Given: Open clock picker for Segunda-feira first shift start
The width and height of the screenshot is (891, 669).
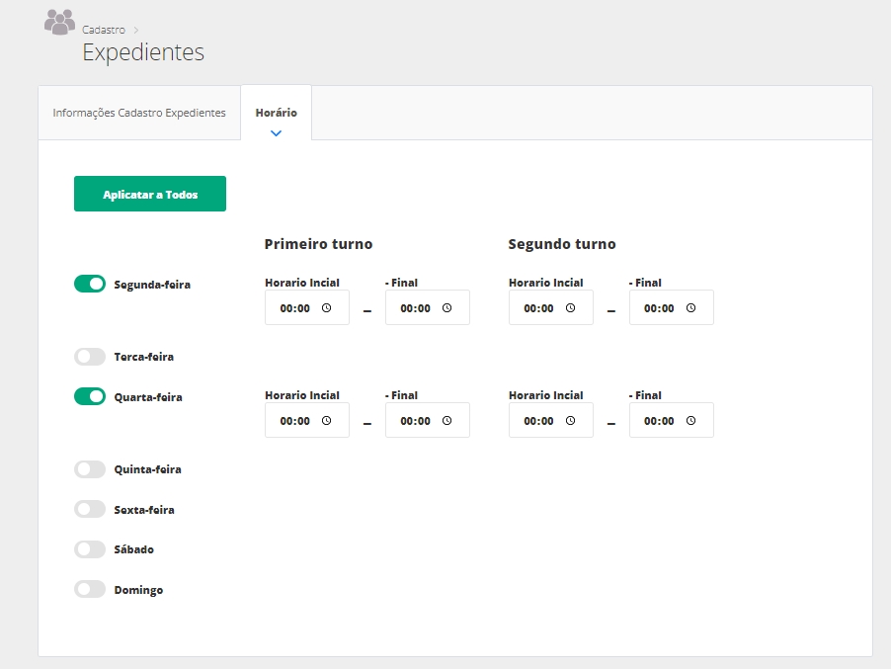Looking at the screenshot, I should (326, 307).
